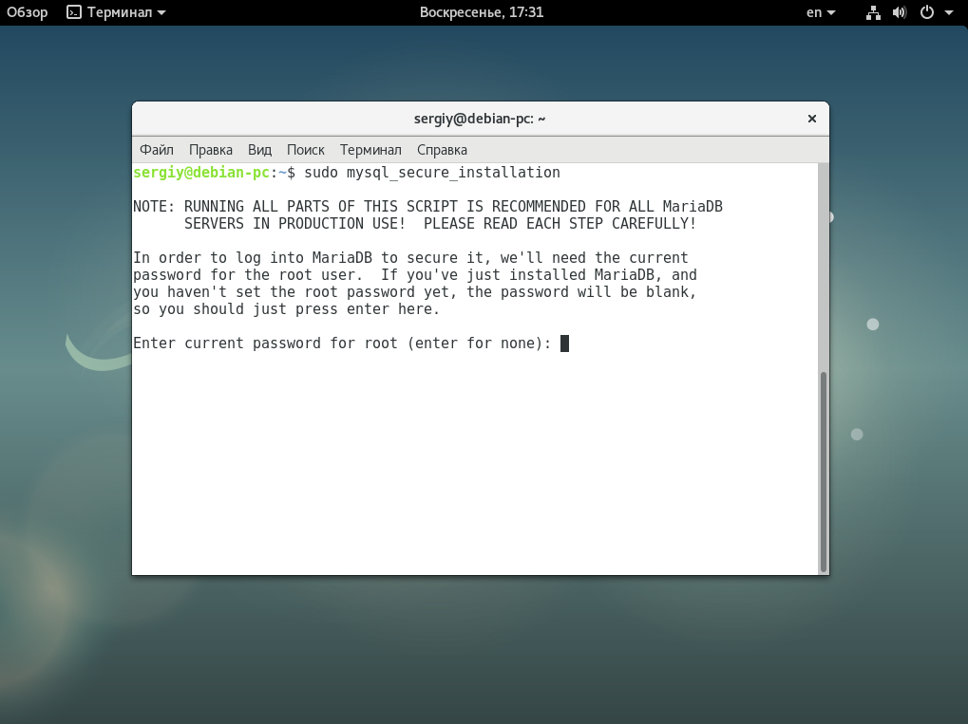
Task: Open the Обзор activities overview
Action: coord(28,12)
